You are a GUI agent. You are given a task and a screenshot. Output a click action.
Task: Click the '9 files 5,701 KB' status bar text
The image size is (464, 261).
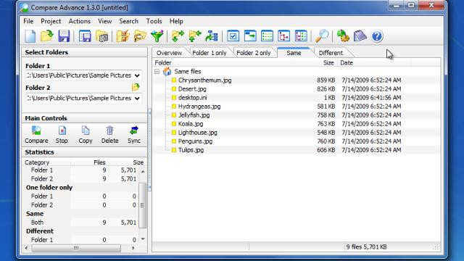coord(366,246)
